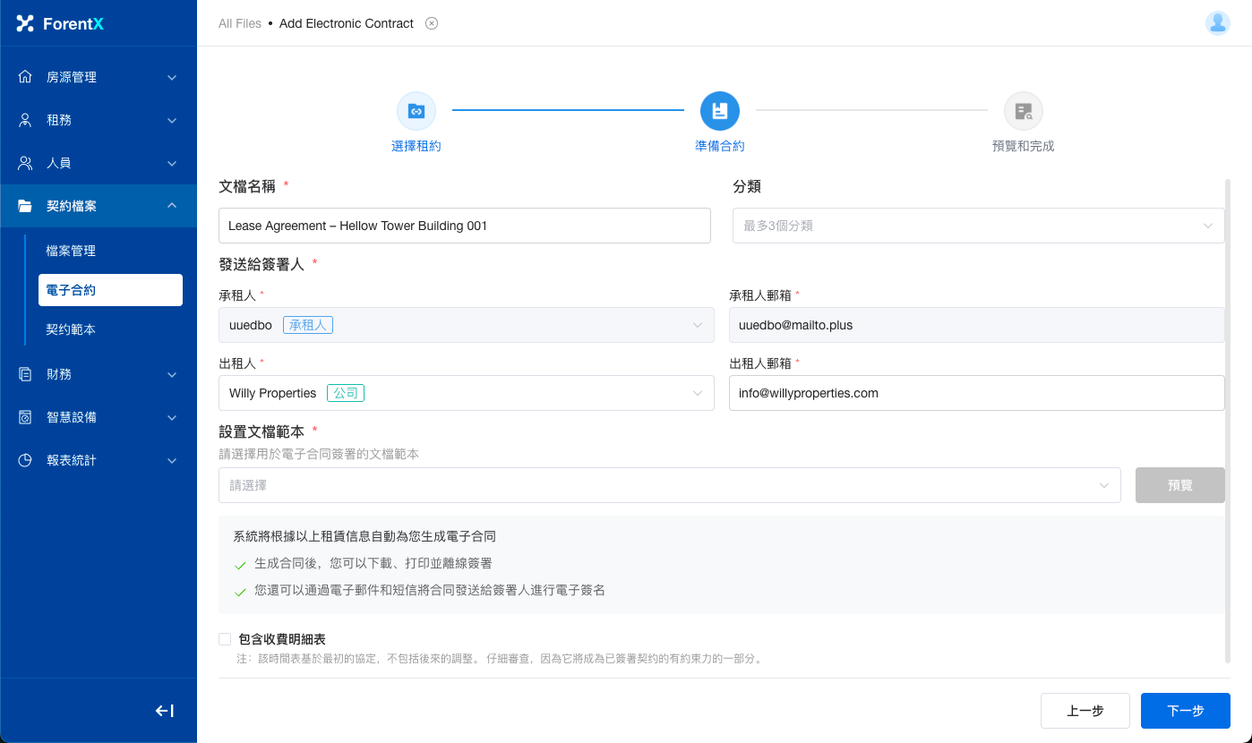Close the Add Electronic Contract tab
Image resolution: width=1252 pixels, height=743 pixels.
point(432,23)
